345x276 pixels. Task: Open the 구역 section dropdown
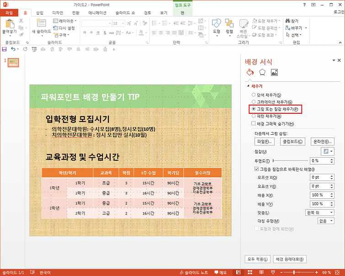point(62,35)
